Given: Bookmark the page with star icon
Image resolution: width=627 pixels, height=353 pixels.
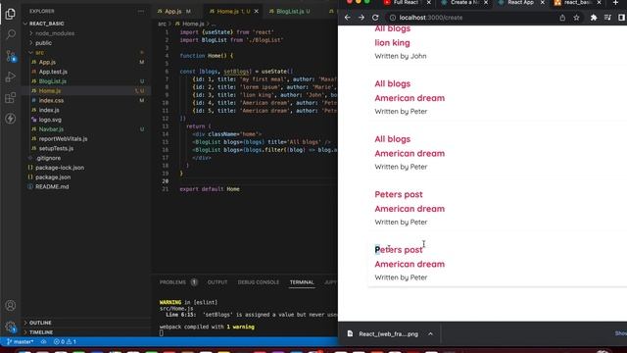Looking at the screenshot, I should click(x=576, y=18).
